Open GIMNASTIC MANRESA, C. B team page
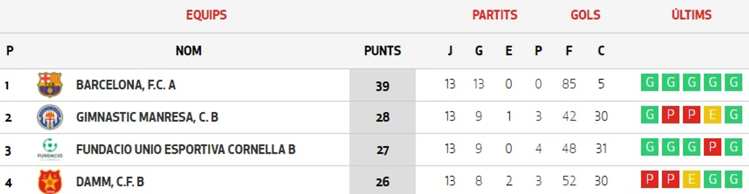Image resolution: width=749 pixels, height=194 pixels. click(147, 118)
